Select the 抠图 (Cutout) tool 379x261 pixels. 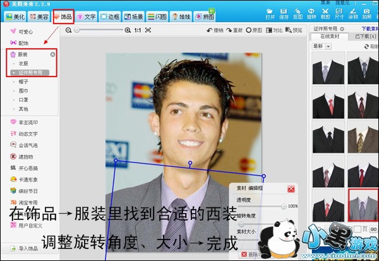(x=298, y=13)
